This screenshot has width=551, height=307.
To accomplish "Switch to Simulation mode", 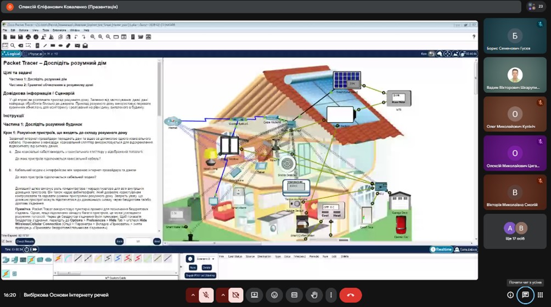I will [x=465, y=249].
